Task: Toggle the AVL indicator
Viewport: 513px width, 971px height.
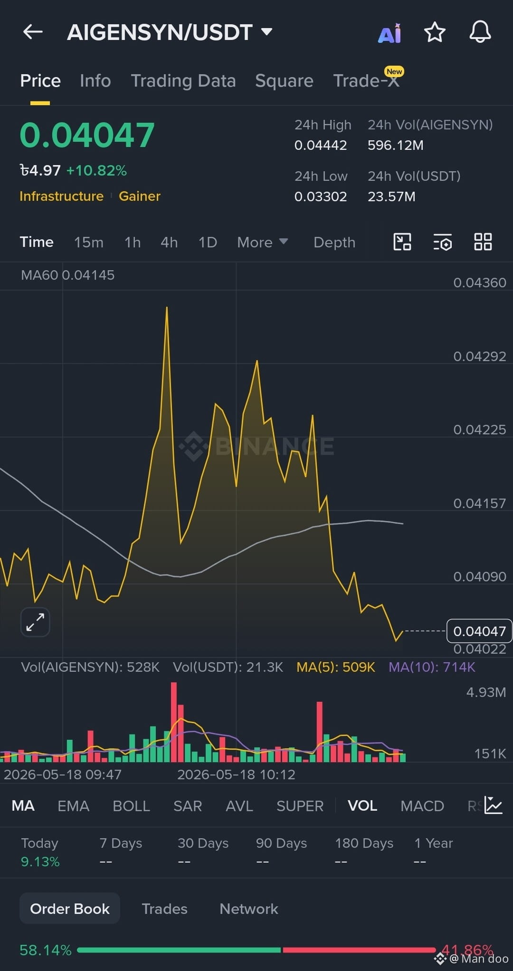Action: tap(239, 805)
